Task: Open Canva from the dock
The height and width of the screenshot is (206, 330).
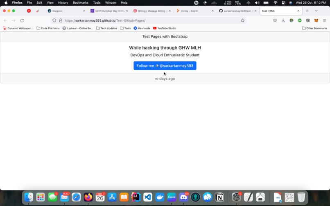Action: coord(172,197)
